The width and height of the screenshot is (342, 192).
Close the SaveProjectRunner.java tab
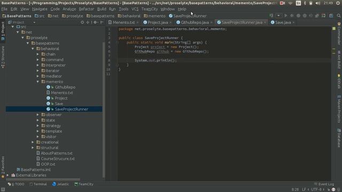coord(265,22)
